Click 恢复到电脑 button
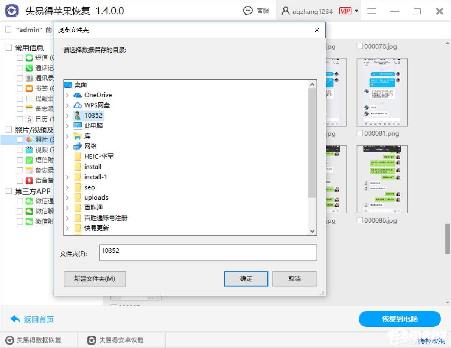Screen dimensions: 451x348 (x=400, y=319)
